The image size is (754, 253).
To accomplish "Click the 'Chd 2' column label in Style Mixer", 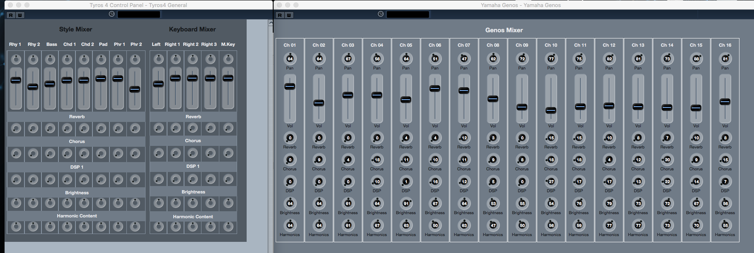I will [87, 44].
